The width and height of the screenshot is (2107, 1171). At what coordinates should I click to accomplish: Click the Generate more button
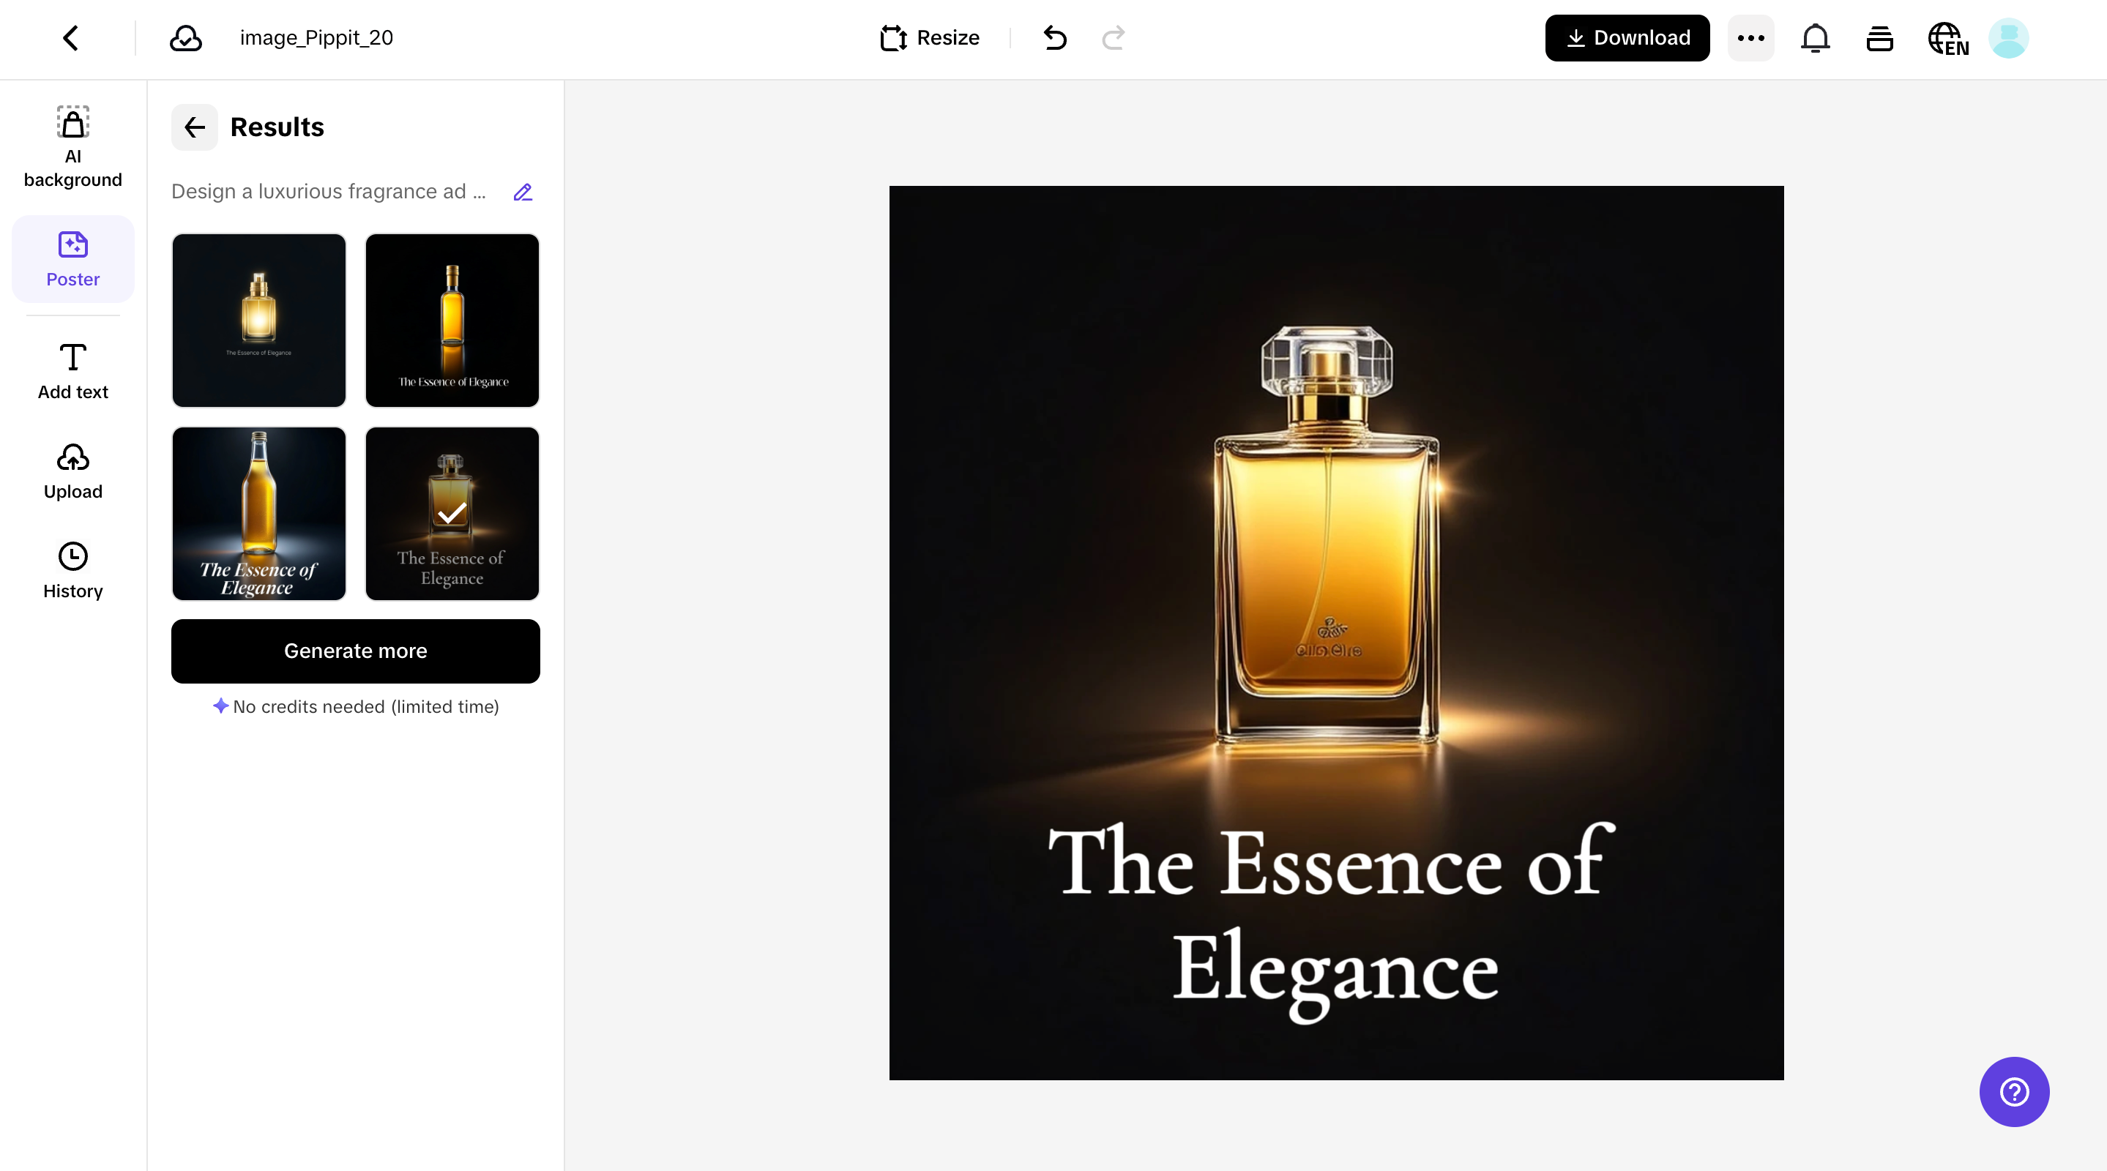click(355, 651)
